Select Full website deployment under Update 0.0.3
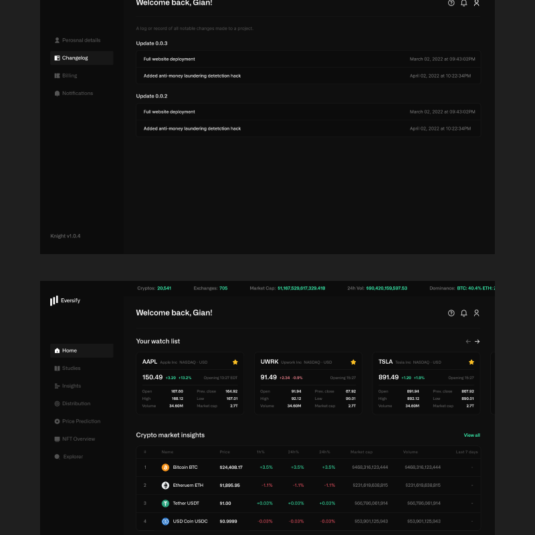The height and width of the screenshot is (535, 535). [x=308, y=59]
